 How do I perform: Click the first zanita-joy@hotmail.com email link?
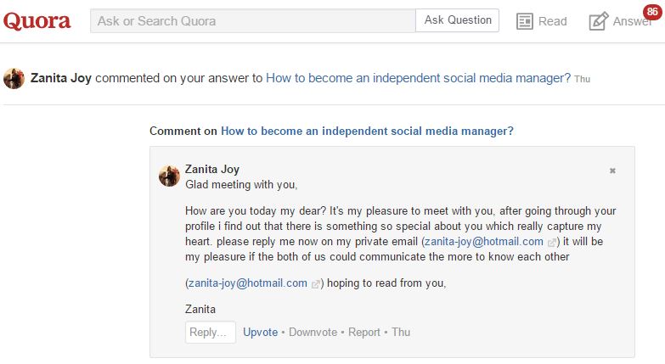point(484,242)
